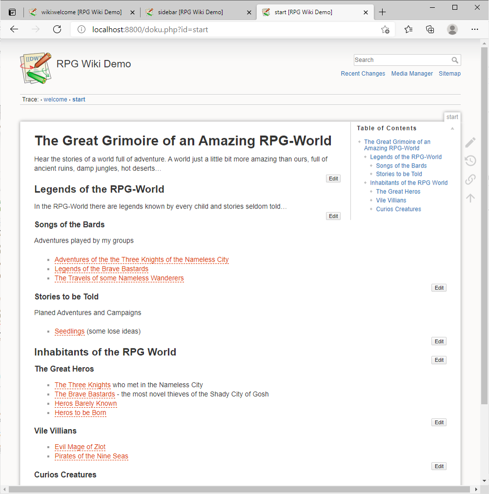Click the Back to top arrow icon
This screenshot has height=494, width=489.
(470, 198)
